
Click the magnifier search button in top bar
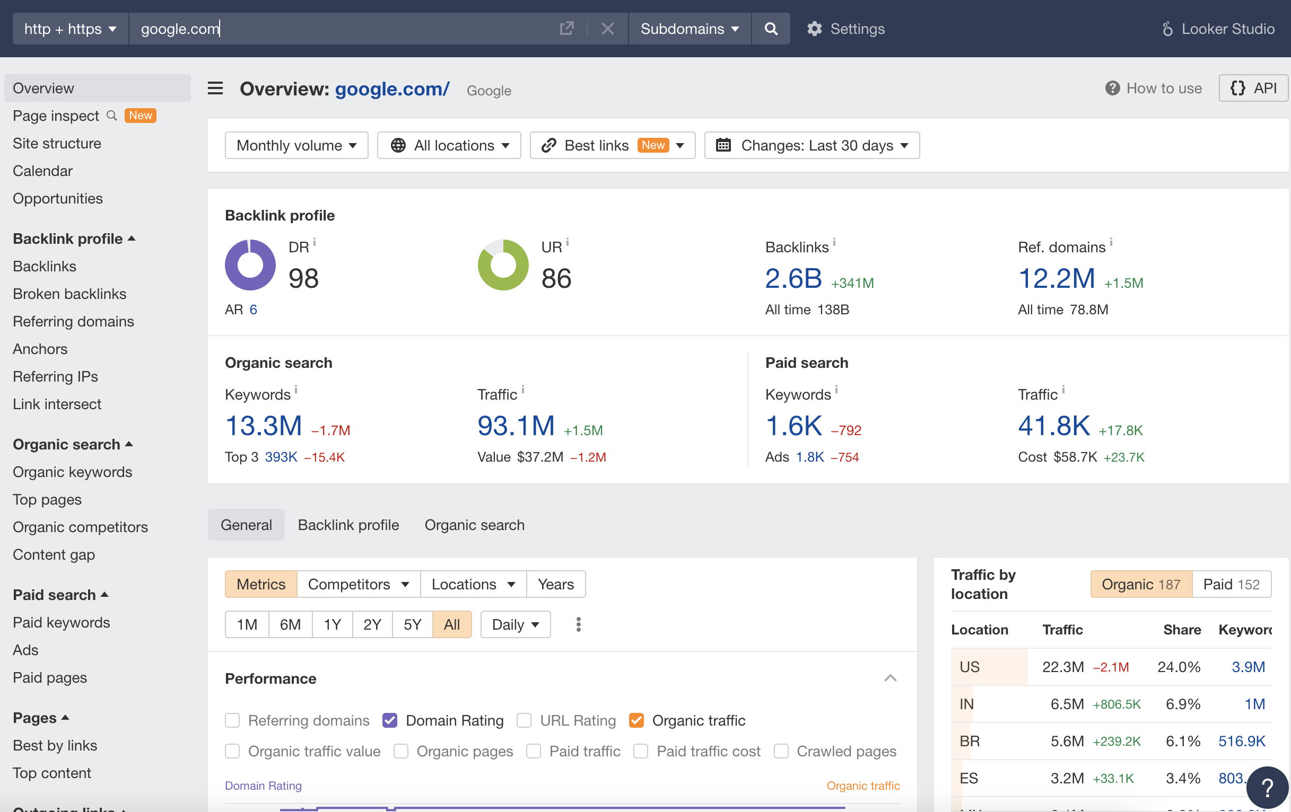[771, 29]
